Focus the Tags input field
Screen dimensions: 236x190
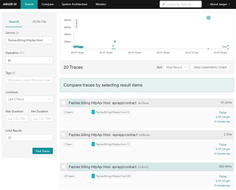coord(29,80)
